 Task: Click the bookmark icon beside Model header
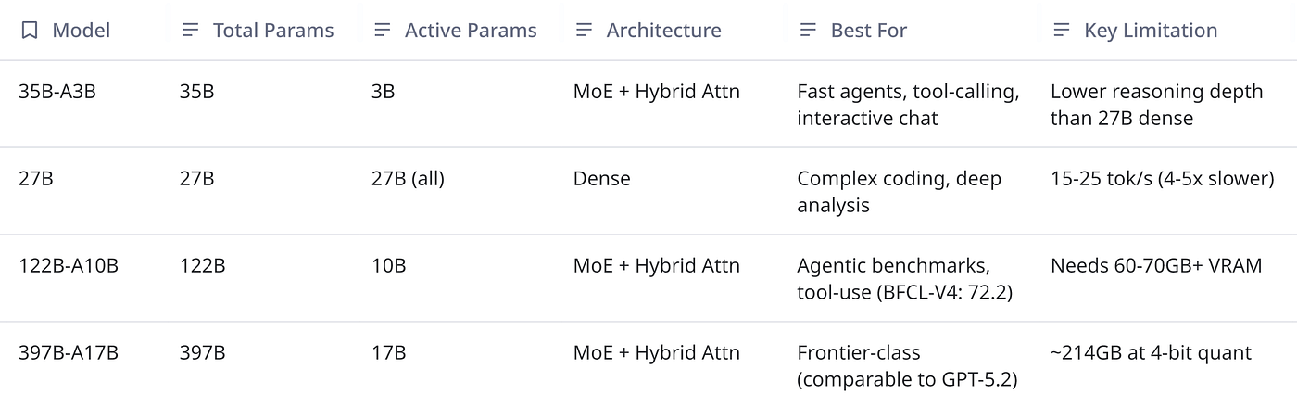30,31
